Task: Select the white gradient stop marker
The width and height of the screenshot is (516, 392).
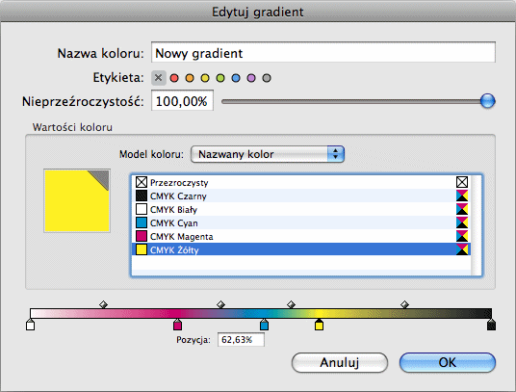Action: click(x=30, y=325)
